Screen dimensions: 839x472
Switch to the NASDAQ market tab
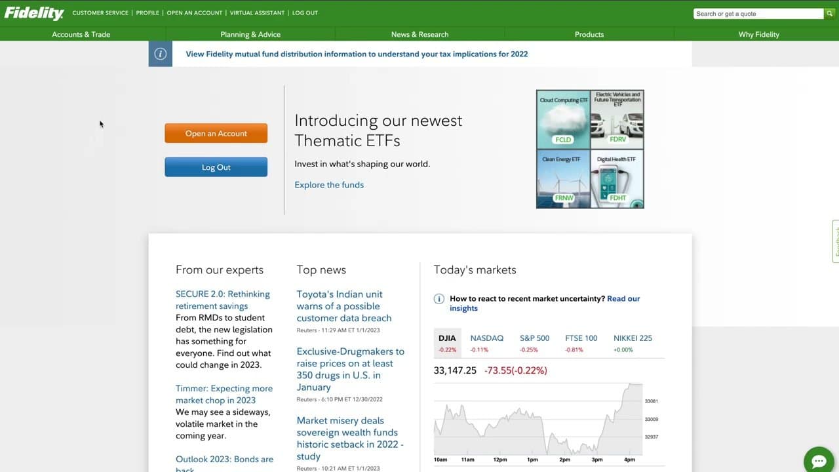click(486, 338)
